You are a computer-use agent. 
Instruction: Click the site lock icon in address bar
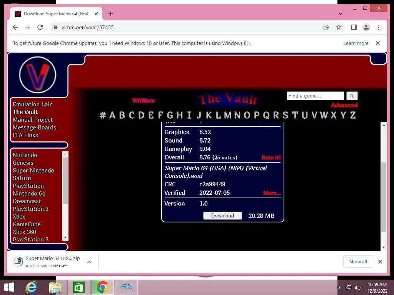coord(55,27)
